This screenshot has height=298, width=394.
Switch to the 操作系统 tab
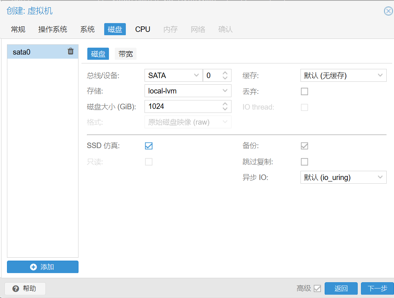[52, 29]
